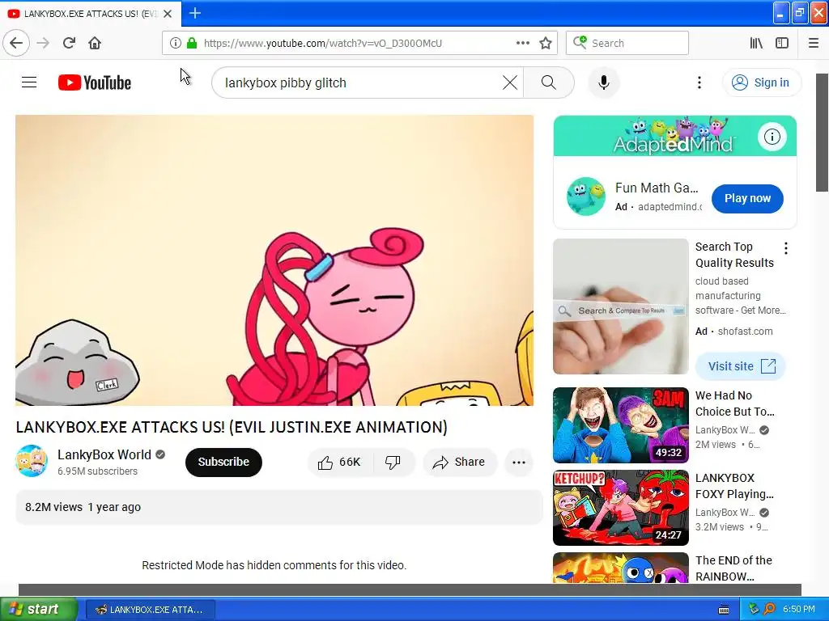Screen dimensions: 829x621
Task: Go to YouTube home via logo
Action: click(95, 82)
